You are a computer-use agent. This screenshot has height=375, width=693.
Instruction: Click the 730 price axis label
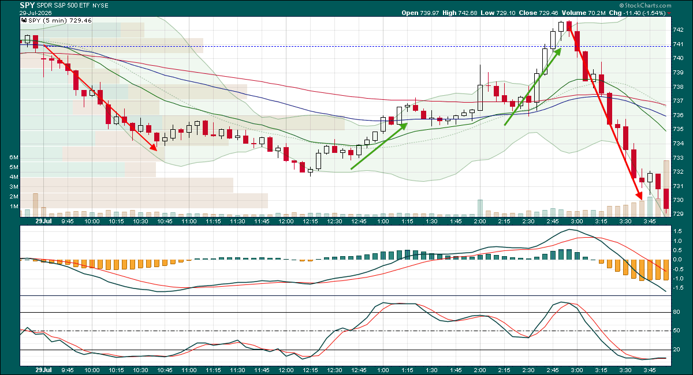[x=679, y=200]
